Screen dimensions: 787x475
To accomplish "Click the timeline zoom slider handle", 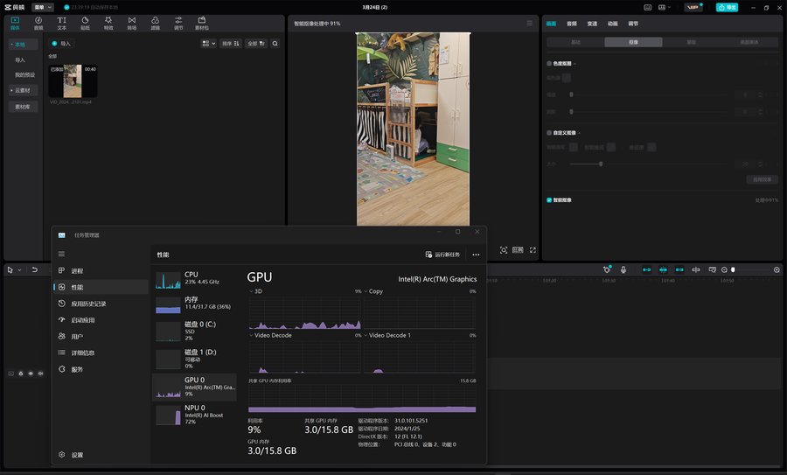I will pos(733,269).
